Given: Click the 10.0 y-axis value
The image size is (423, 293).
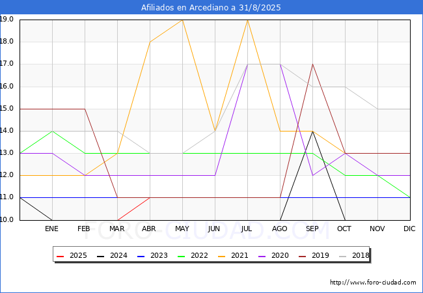Looking at the screenshot, I should [x=7, y=219].
